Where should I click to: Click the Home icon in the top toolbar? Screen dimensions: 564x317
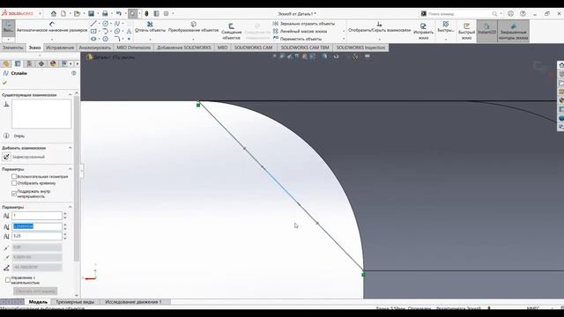click(x=54, y=14)
